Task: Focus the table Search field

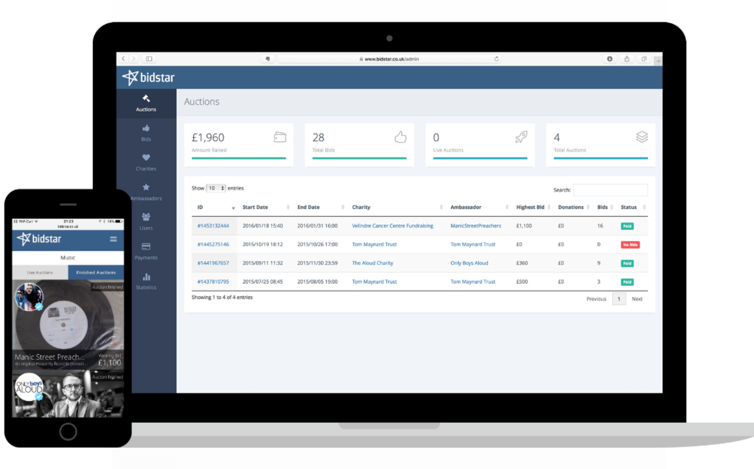Action: 610,190
